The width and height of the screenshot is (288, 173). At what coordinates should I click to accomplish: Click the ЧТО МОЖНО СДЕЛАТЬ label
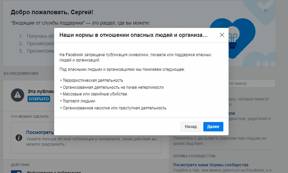coord(30,116)
